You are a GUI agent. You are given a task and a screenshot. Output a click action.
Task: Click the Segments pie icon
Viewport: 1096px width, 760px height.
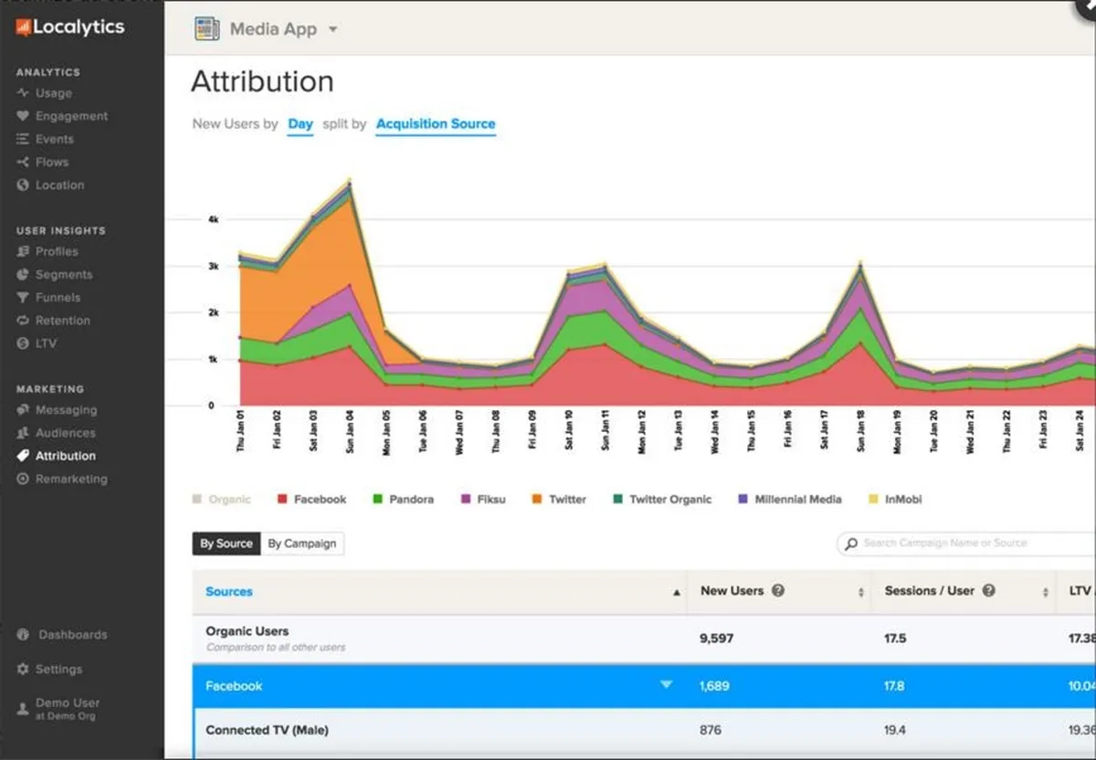click(x=23, y=274)
